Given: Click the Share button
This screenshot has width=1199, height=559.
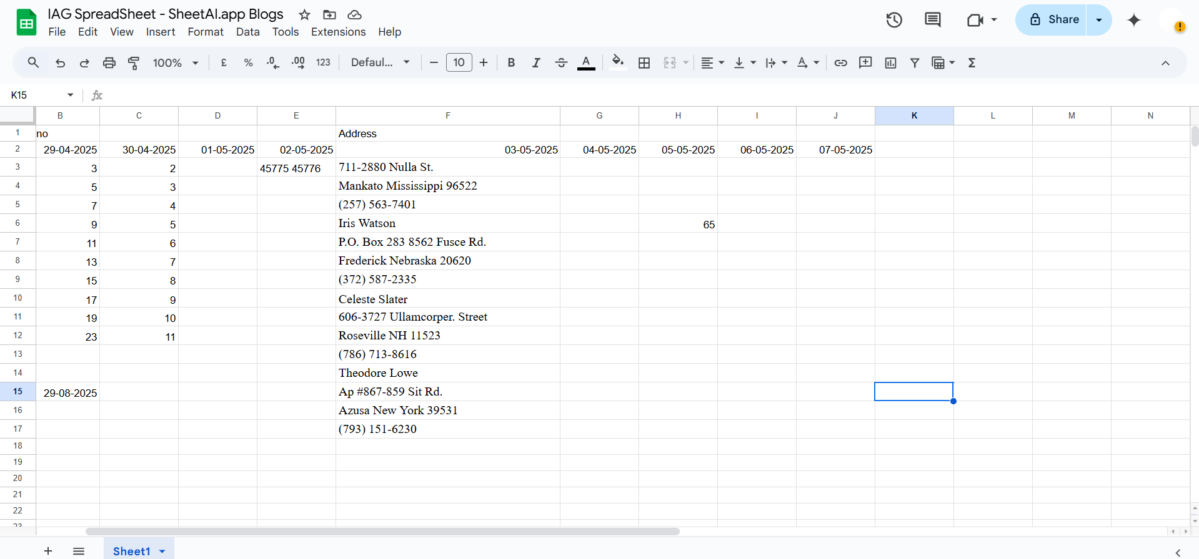Looking at the screenshot, I should [1052, 20].
